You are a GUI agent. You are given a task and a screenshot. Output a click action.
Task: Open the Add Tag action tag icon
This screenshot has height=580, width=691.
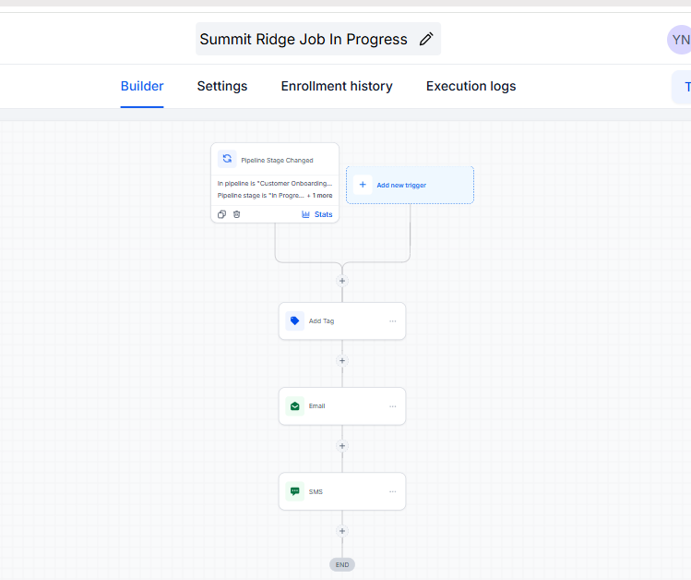(x=295, y=320)
